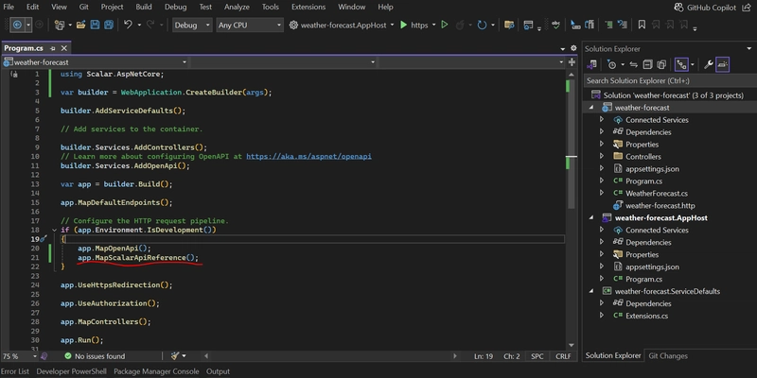Image resolution: width=757 pixels, height=378 pixels.
Task: Click the Start Without Debugging outline play icon
Action: click(x=445, y=25)
